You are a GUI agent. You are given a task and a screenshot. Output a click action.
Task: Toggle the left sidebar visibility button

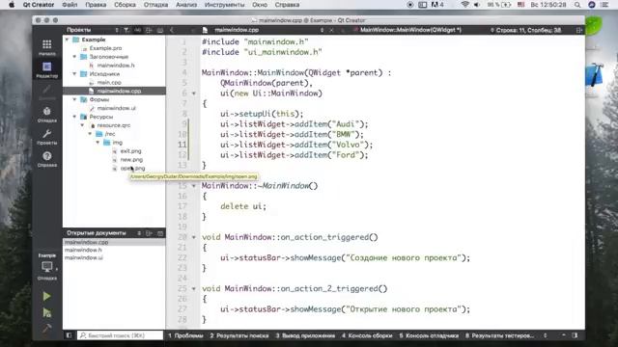(x=69, y=335)
